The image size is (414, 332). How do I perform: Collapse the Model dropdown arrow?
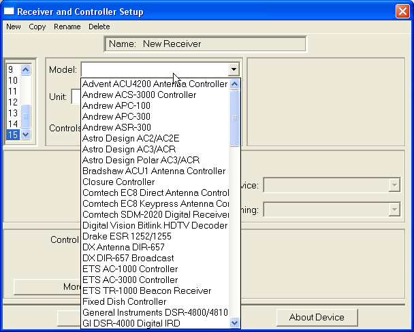click(234, 69)
